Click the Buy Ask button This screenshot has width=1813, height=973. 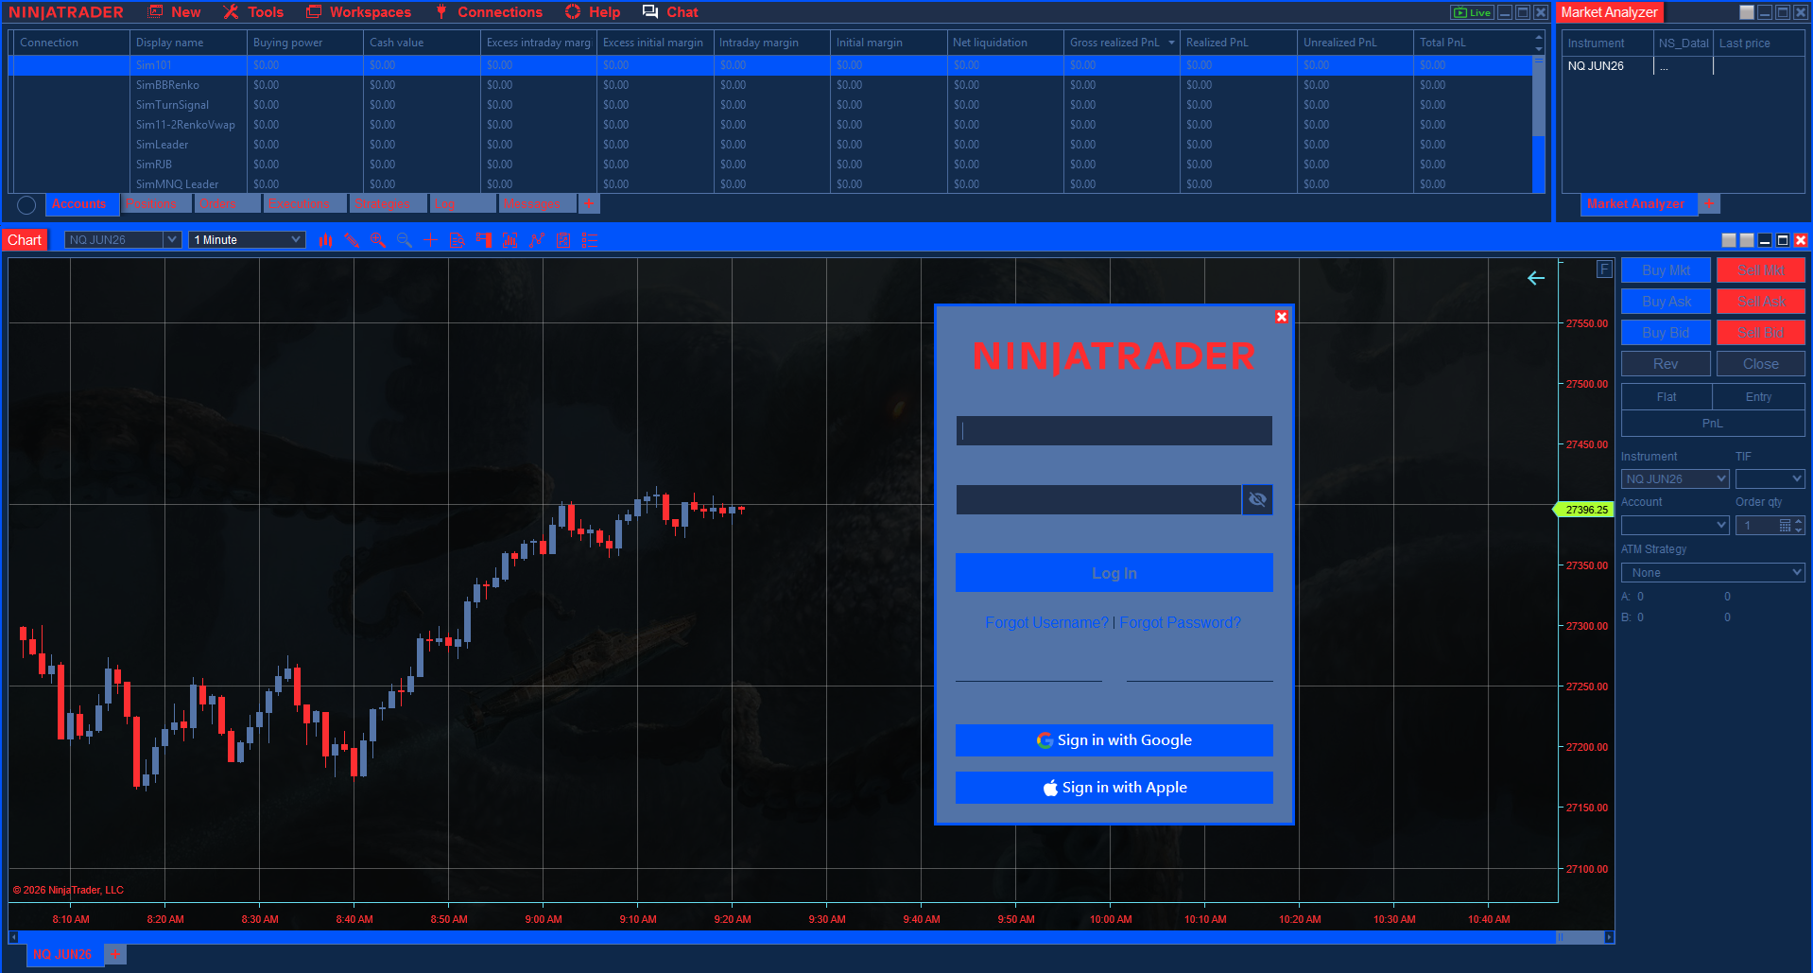1666,302
